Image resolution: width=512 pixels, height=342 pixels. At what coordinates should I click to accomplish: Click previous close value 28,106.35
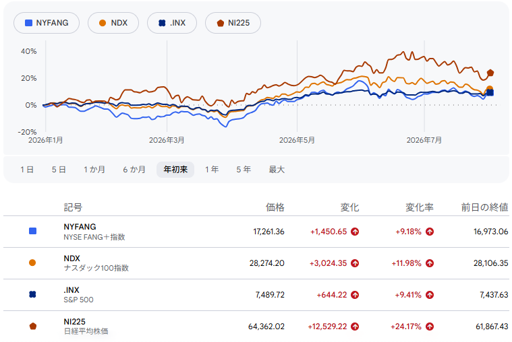(491, 263)
